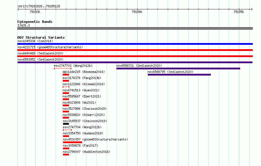This screenshot has width=261, height=166.
Task: Click the Cytogenetic Bands track title
Action: (x=35, y=22)
